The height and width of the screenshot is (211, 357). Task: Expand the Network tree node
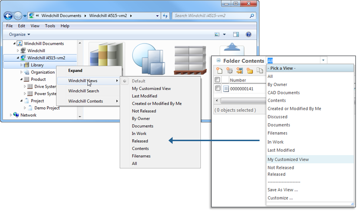tap(11, 115)
